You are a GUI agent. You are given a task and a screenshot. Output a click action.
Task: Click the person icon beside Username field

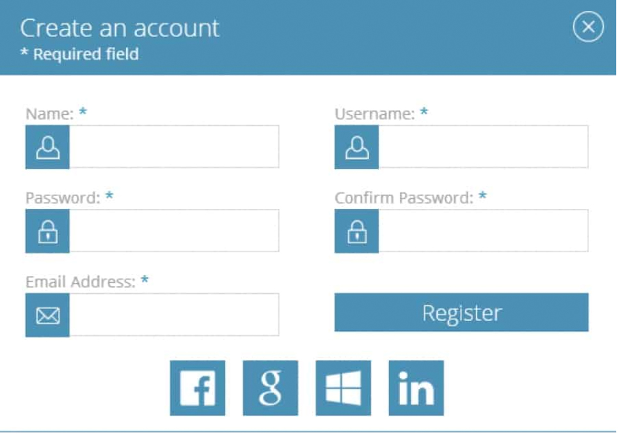tap(356, 147)
